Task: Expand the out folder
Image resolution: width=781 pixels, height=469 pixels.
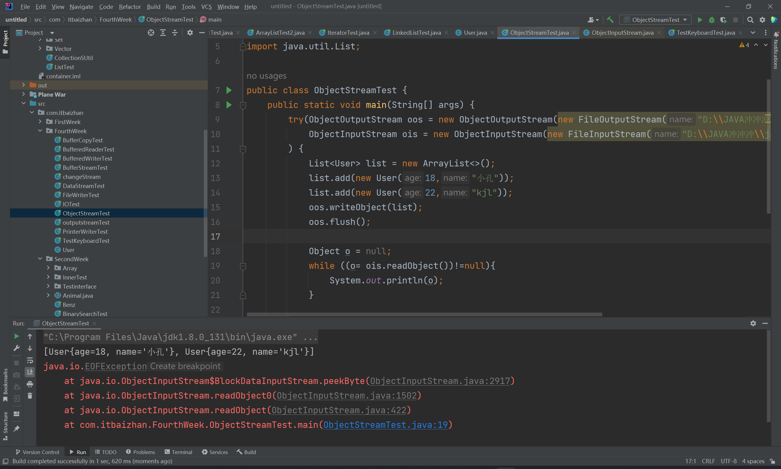Action: tap(23, 85)
